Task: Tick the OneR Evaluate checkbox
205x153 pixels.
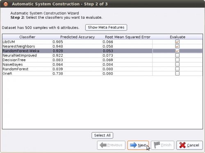Action: point(177,73)
